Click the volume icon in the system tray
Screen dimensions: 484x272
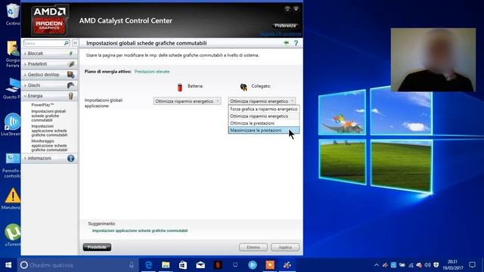[x=427, y=265]
